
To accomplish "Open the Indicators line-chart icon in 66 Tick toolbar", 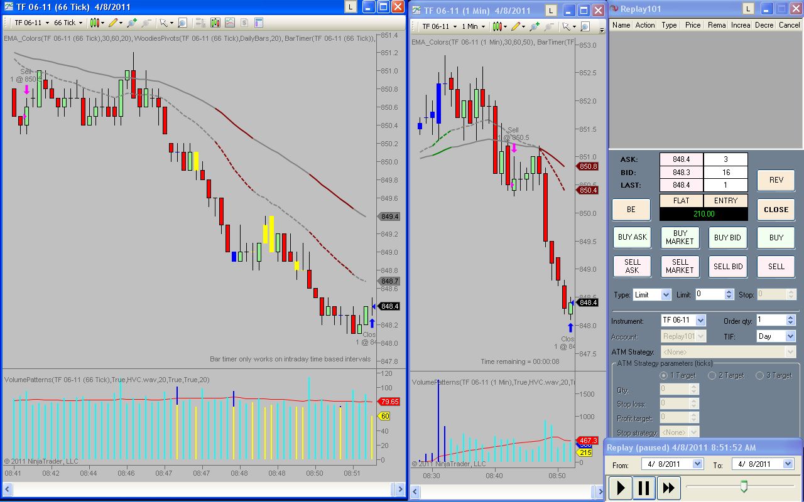I will tap(230, 23).
